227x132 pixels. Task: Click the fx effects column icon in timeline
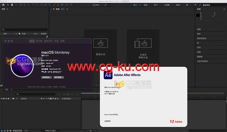(48, 99)
